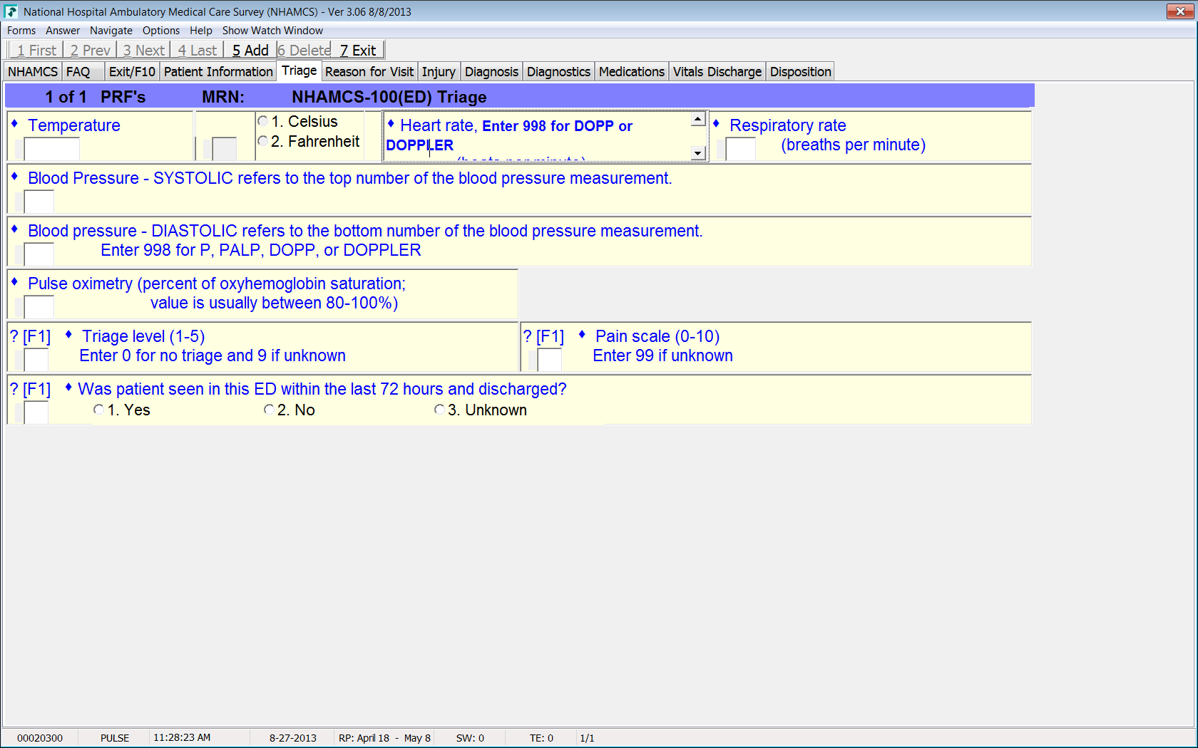The image size is (1198, 748).
Task: Click the TE: 0 status entry
Action: point(541,738)
